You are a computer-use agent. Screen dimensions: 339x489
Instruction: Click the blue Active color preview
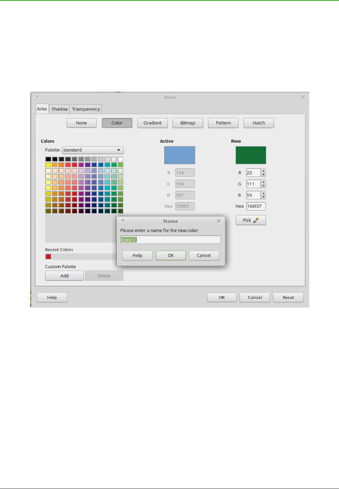coord(180,155)
